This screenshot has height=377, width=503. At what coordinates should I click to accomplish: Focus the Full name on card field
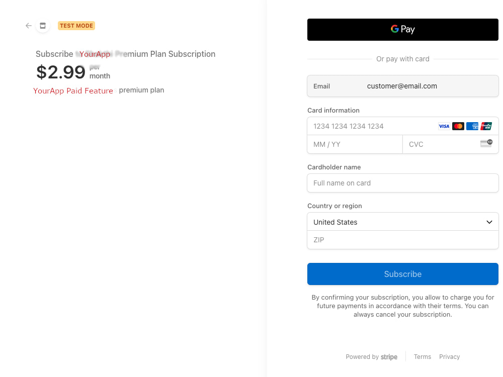tap(403, 183)
